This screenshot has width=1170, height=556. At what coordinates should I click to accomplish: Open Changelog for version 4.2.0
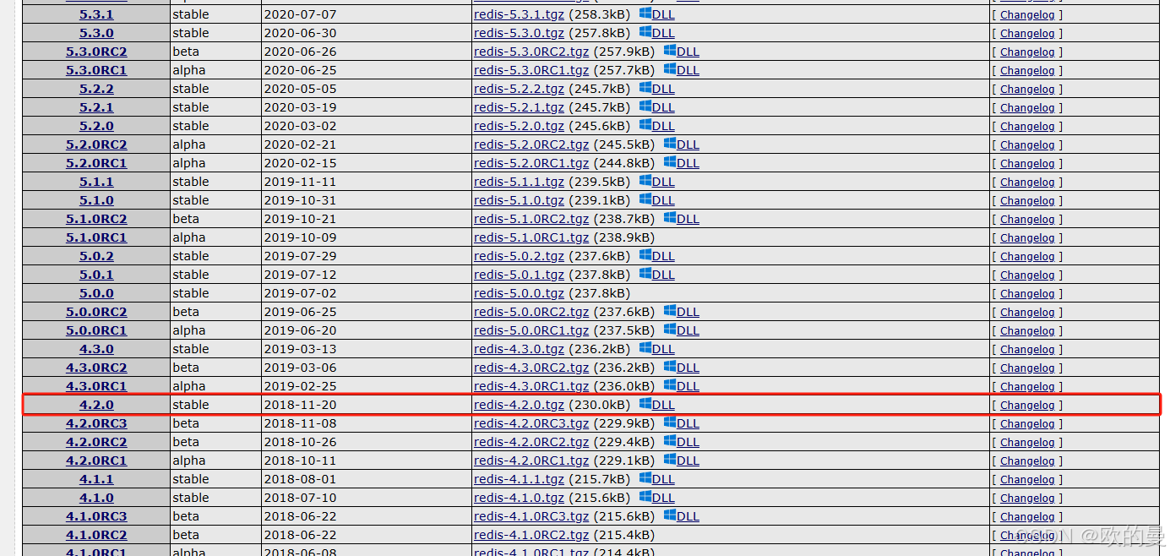click(1027, 406)
